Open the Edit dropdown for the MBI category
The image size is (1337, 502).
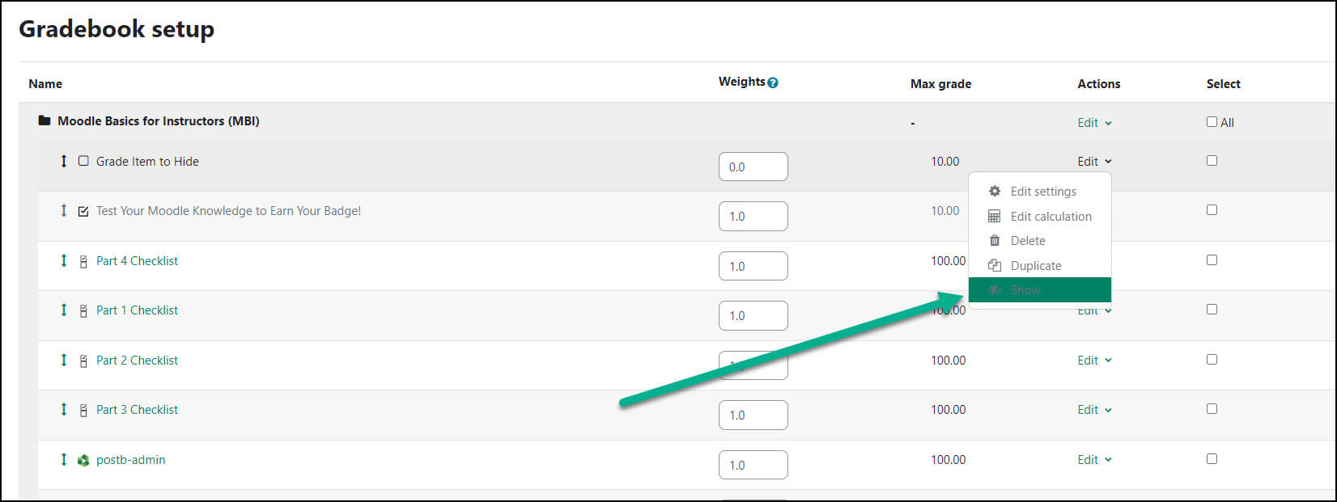tap(1094, 123)
